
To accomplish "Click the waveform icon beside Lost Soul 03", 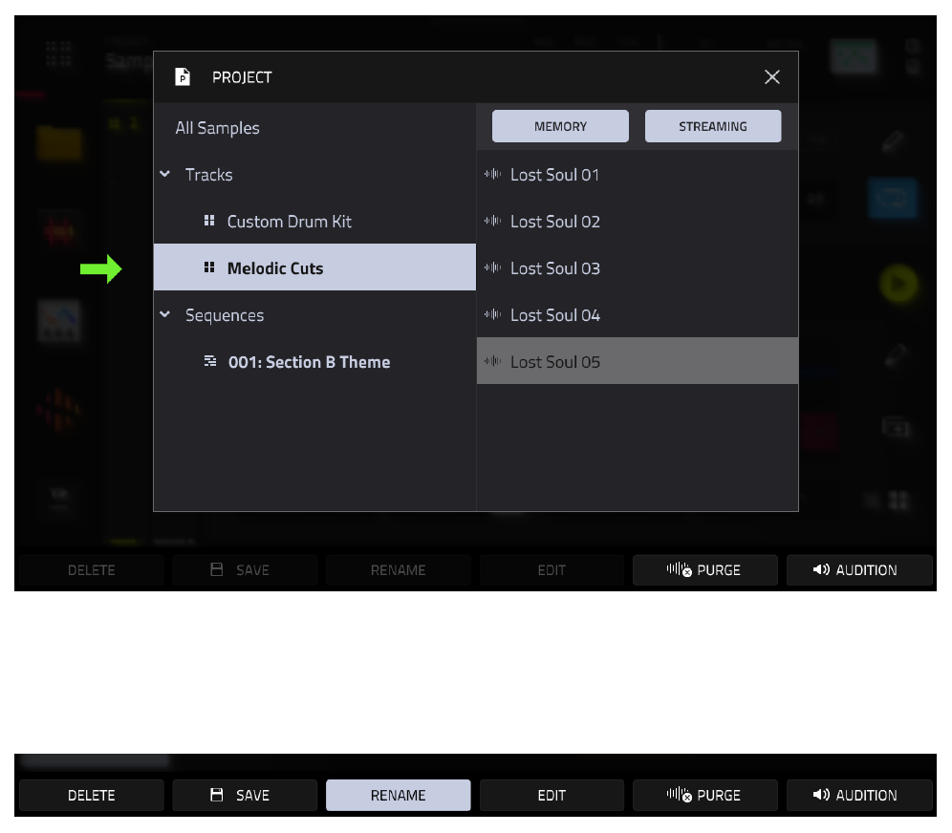I will pos(492,267).
